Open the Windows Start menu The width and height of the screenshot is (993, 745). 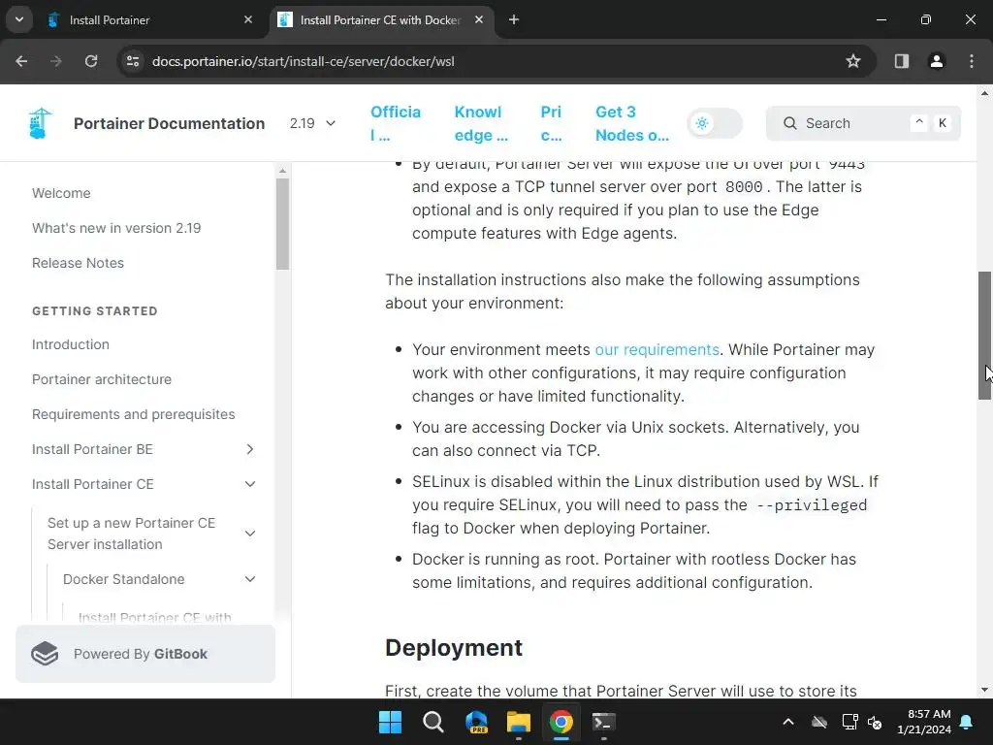point(390,722)
